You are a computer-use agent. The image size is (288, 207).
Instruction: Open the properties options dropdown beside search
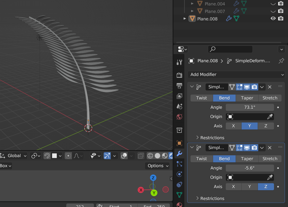click(282, 49)
